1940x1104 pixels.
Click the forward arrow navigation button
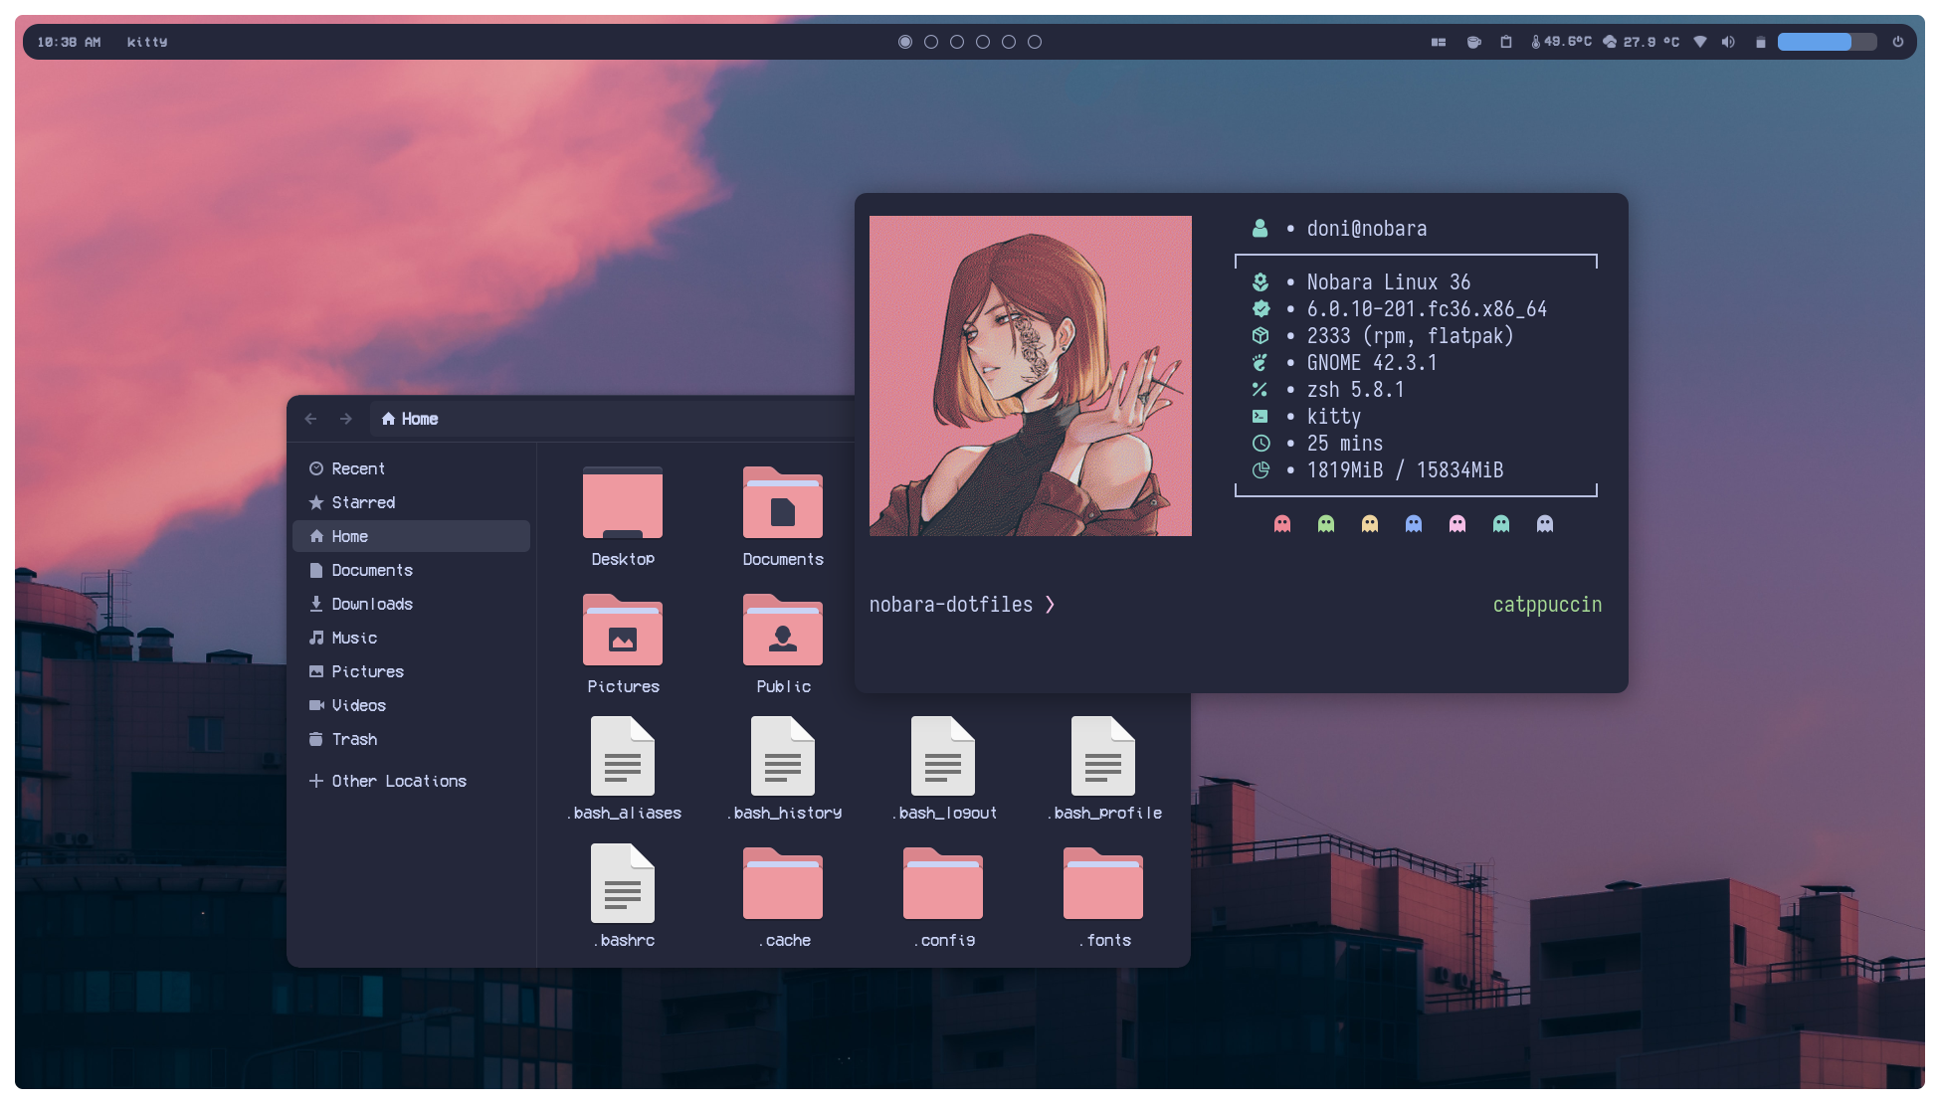click(345, 419)
